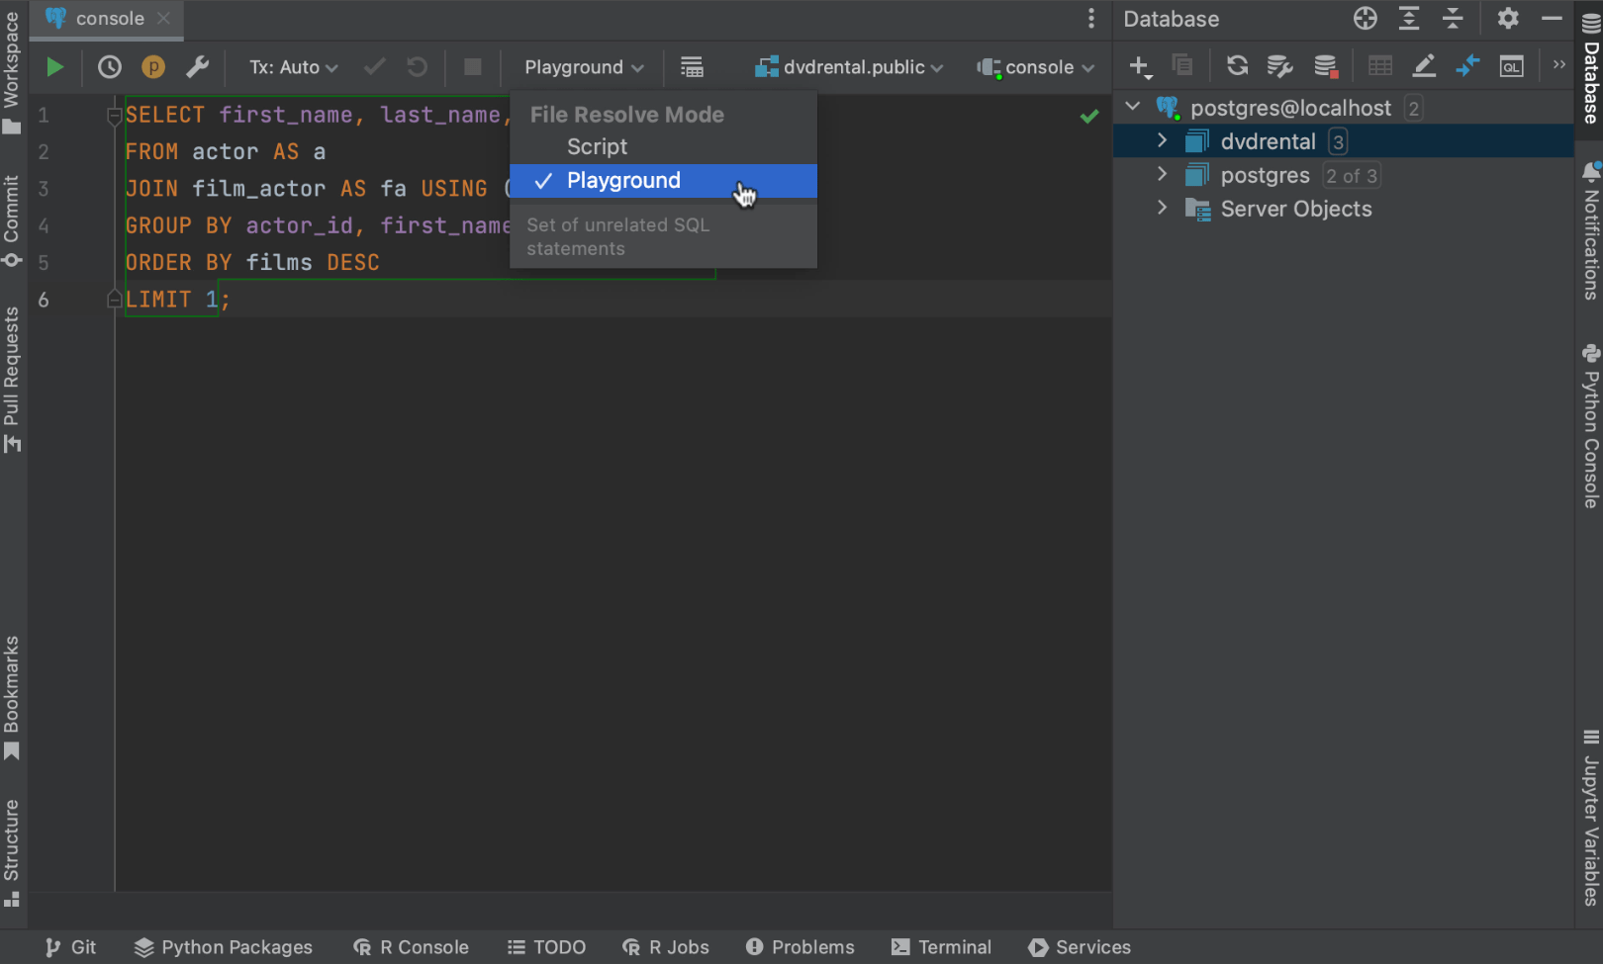Open console settings via the wrench icon
1603x964 pixels.
click(x=198, y=67)
